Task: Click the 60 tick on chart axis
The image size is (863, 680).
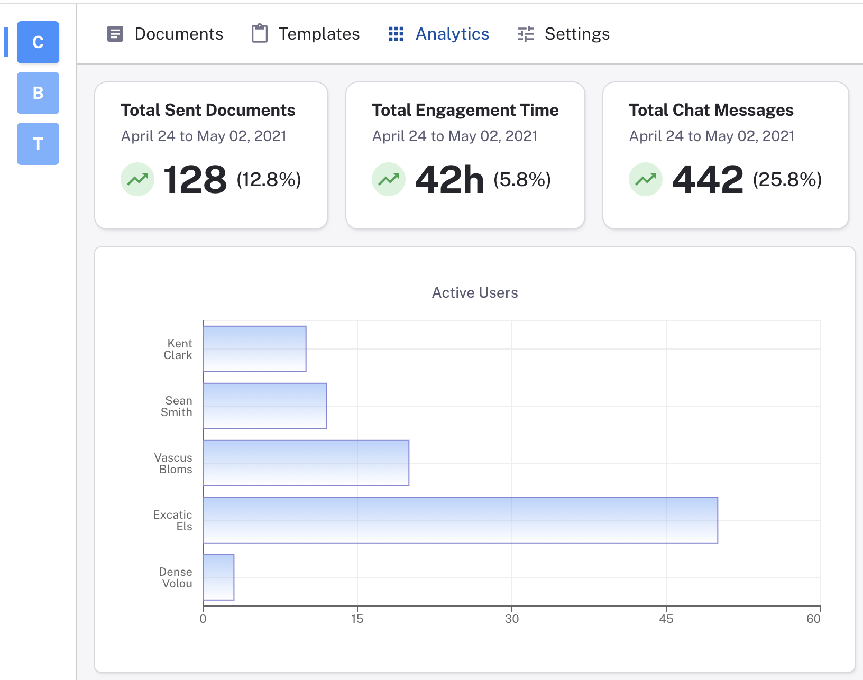Action: (x=813, y=619)
